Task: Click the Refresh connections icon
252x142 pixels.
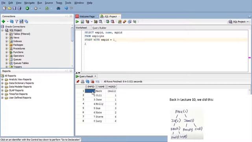Action: click(x=11, y=21)
